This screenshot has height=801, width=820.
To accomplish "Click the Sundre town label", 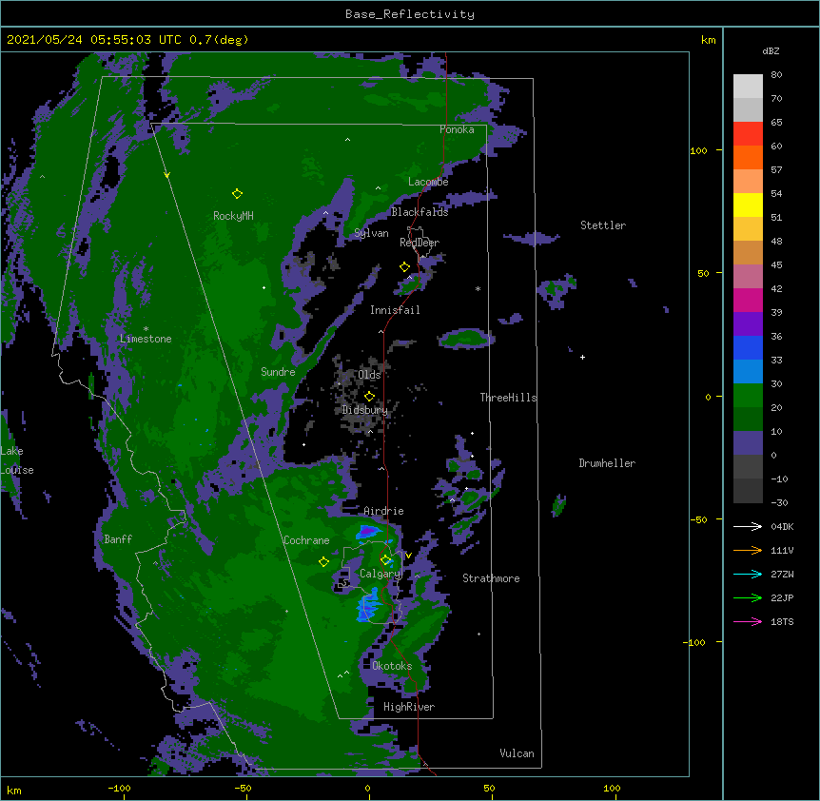I will click(x=278, y=372).
